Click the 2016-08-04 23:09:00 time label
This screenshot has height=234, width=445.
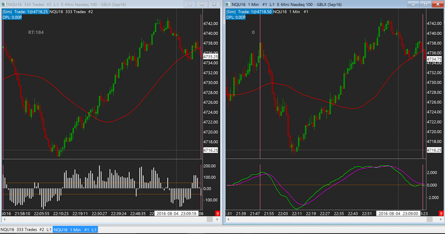click(399, 214)
